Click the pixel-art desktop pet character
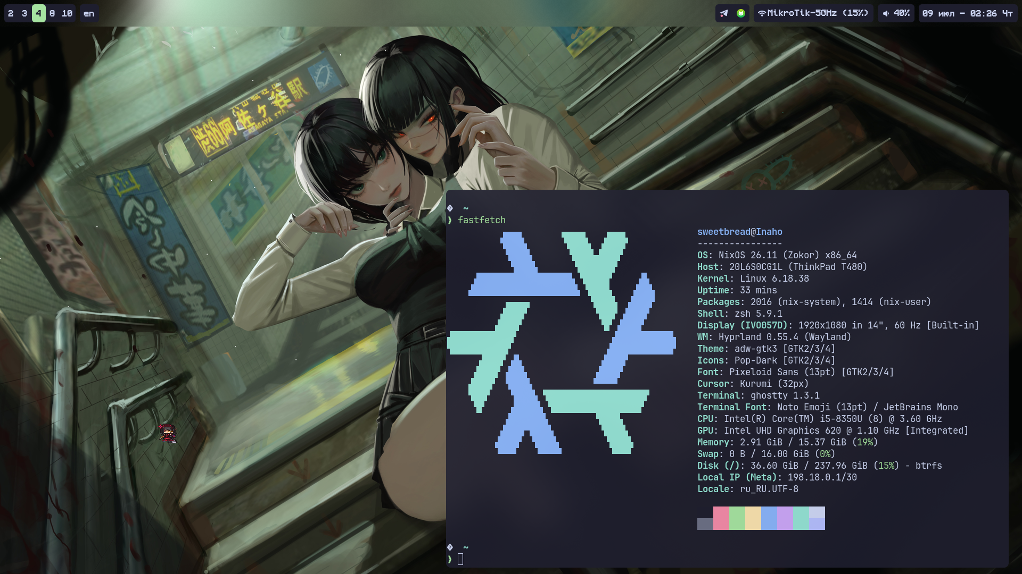1022x574 pixels. (168, 433)
